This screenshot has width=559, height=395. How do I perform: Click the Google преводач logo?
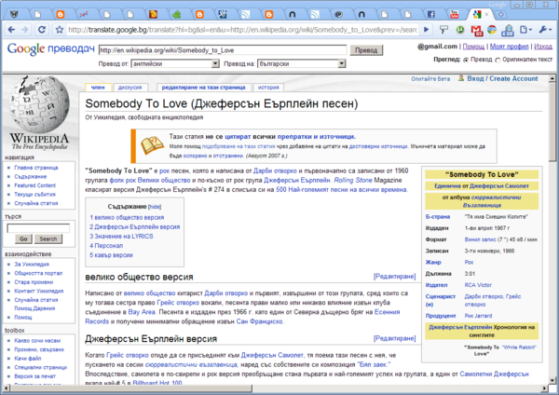click(x=51, y=48)
